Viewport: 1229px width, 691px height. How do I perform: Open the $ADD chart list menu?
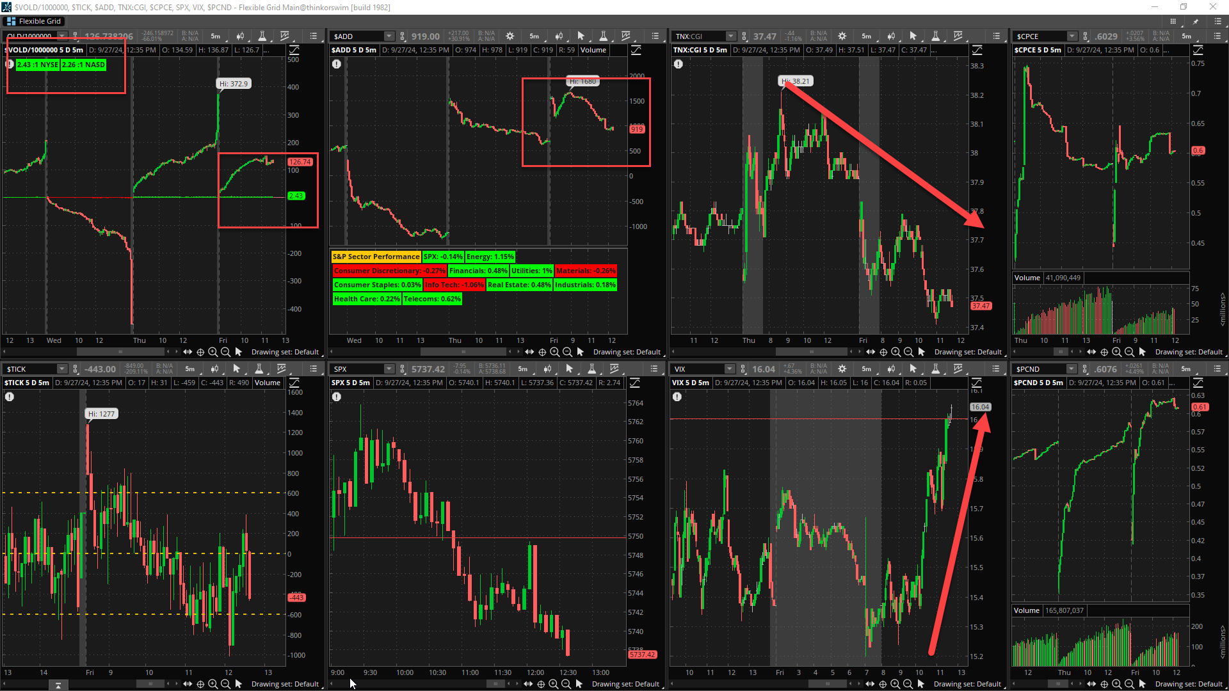tap(655, 36)
